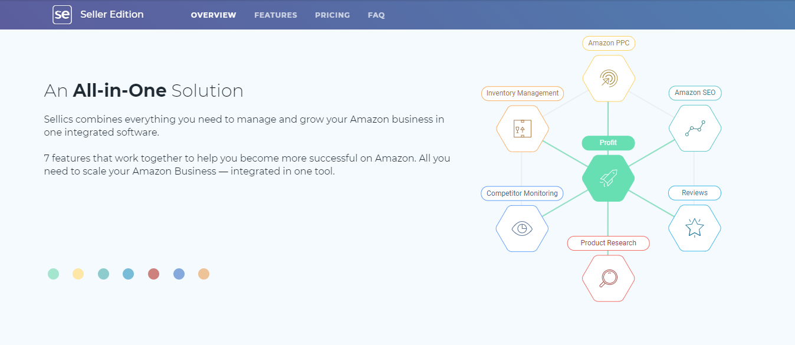Click the Reviews star hexagon icon
The image size is (795, 345).
click(x=695, y=228)
